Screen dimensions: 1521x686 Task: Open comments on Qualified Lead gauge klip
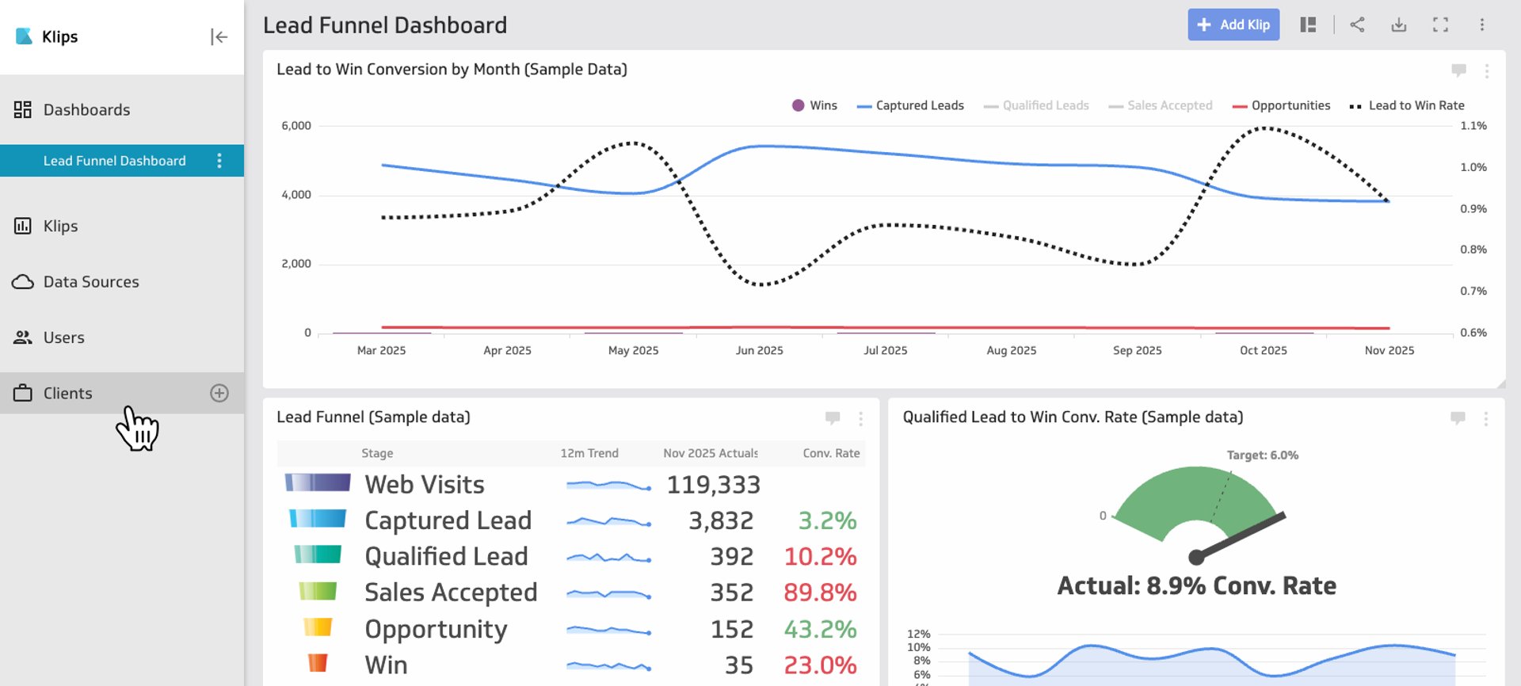(1458, 418)
